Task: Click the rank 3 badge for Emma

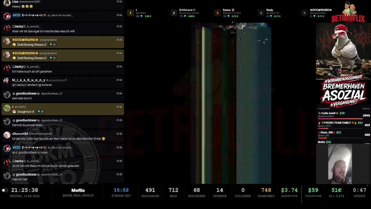Action: pyautogui.click(x=217, y=13)
